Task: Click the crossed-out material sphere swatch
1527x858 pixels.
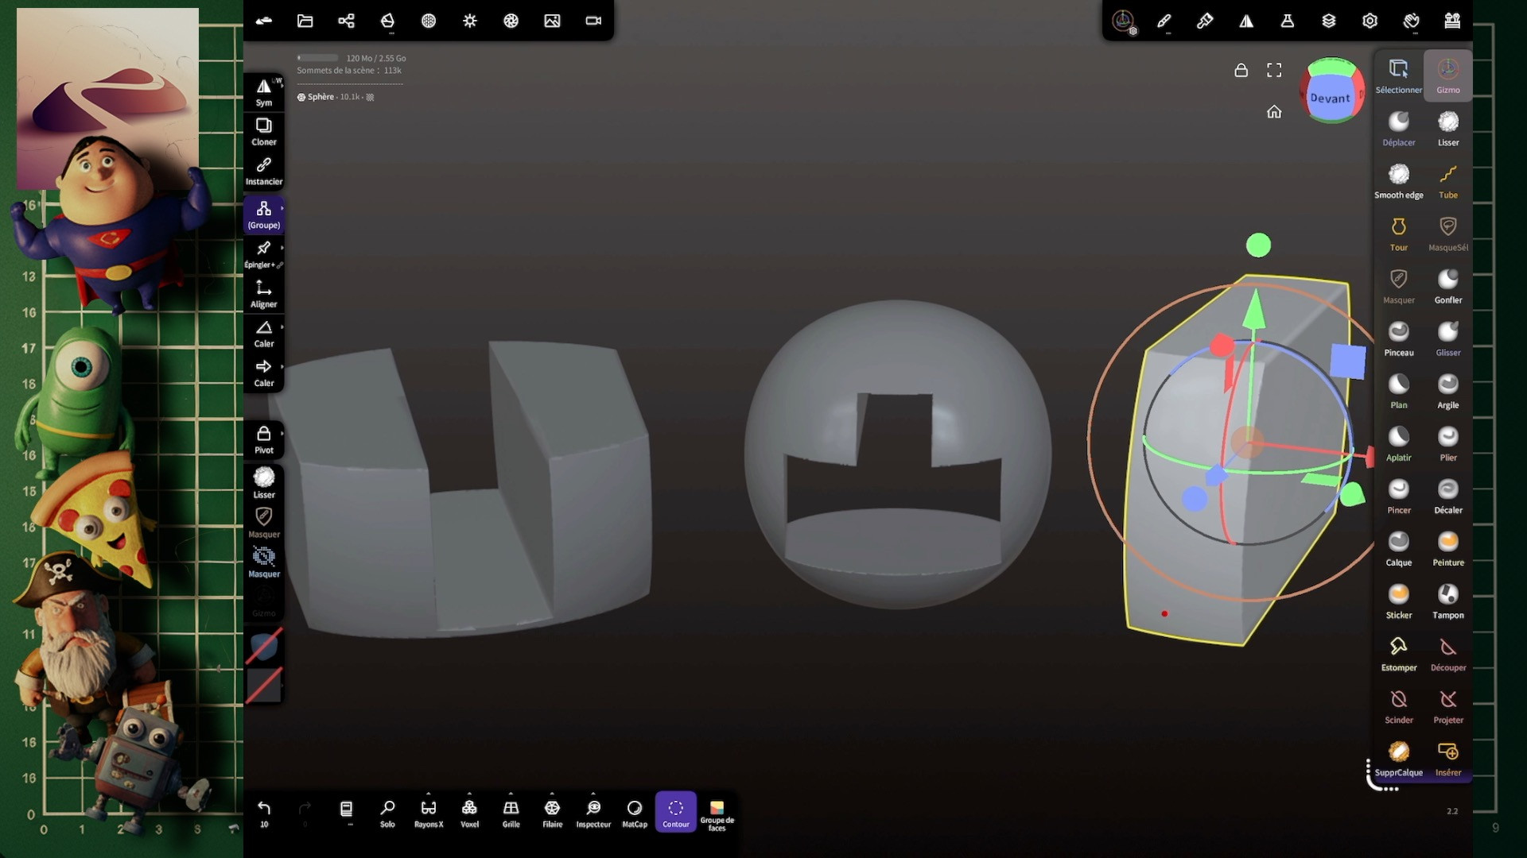Action: 264,646
